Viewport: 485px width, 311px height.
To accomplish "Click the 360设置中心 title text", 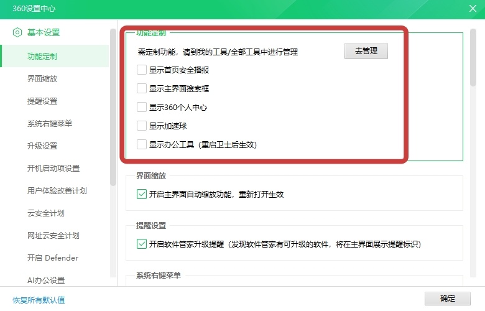I will (34, 8).
